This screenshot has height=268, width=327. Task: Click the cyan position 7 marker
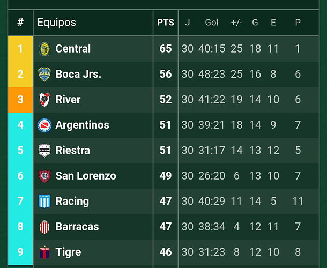tap(20, 202)
